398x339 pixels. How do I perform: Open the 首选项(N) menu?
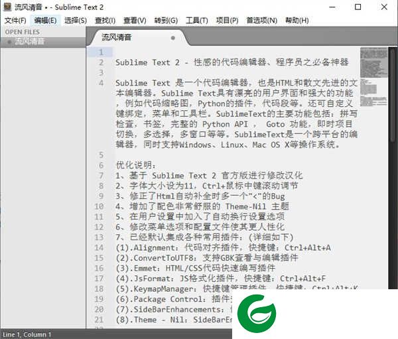(262, 21)
